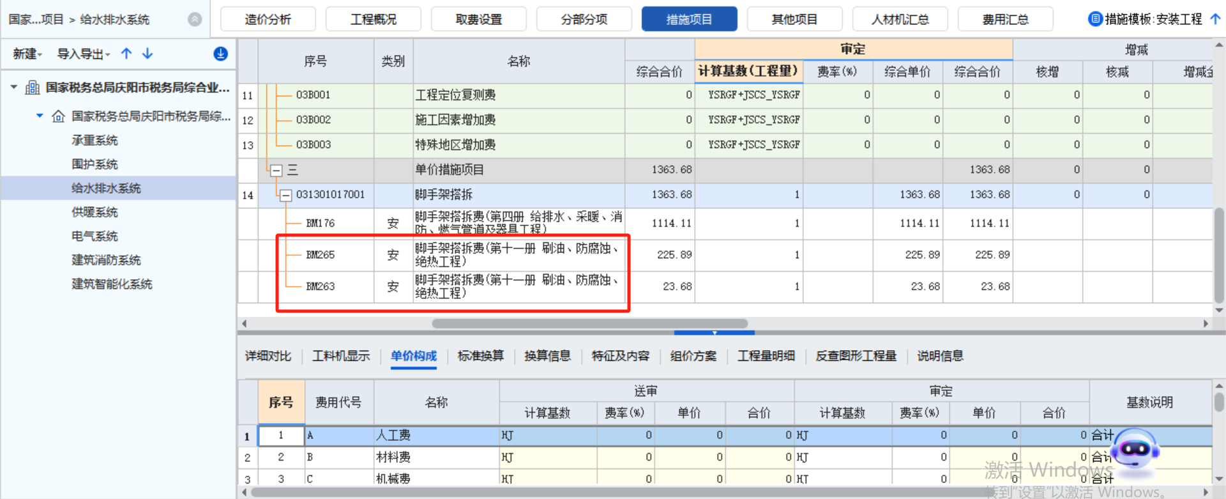Viewport: 1226px width, 499px height.
Task: Click upper table horizontal scrollbar thumb
Action: click(x=589, y=323)
